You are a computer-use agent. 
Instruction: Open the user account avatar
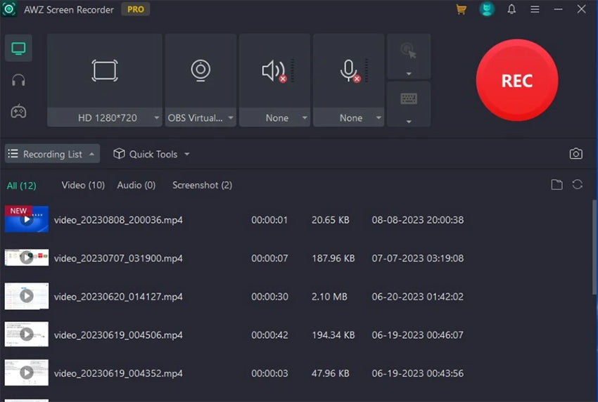[x=486, y=10]
